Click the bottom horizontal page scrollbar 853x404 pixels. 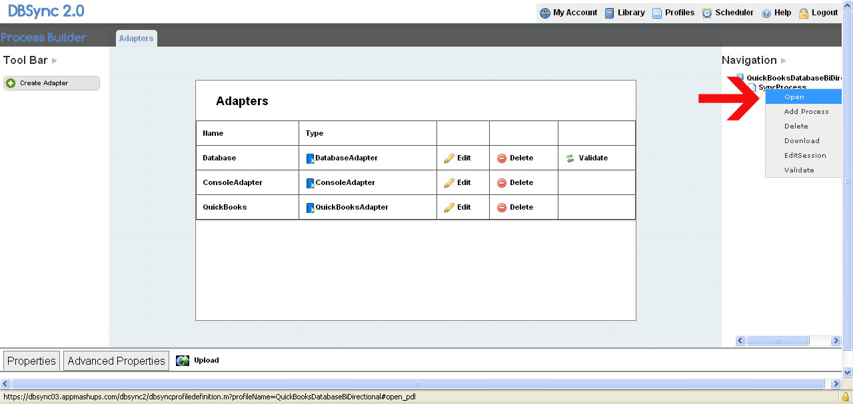pos(417,384)
